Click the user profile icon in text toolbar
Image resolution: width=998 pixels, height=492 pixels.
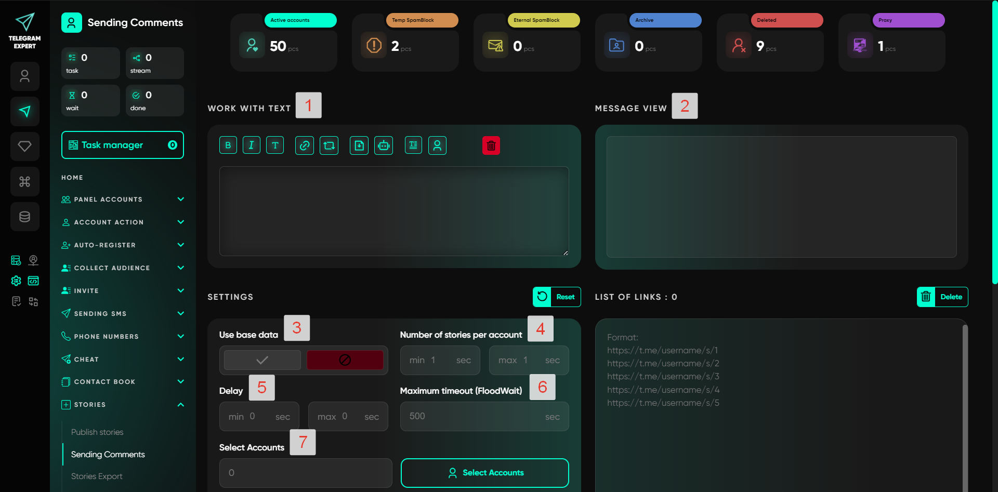pyautogui.click(x=437, y=145)
